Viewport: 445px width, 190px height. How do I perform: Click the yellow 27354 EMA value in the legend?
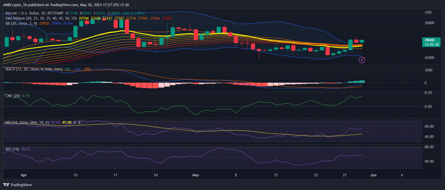[x=84, y=18]
